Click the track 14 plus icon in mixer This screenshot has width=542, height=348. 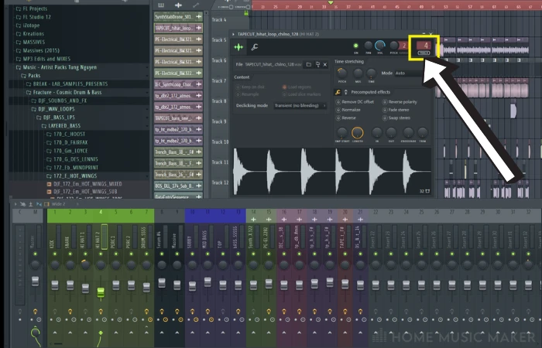point(253,220)
